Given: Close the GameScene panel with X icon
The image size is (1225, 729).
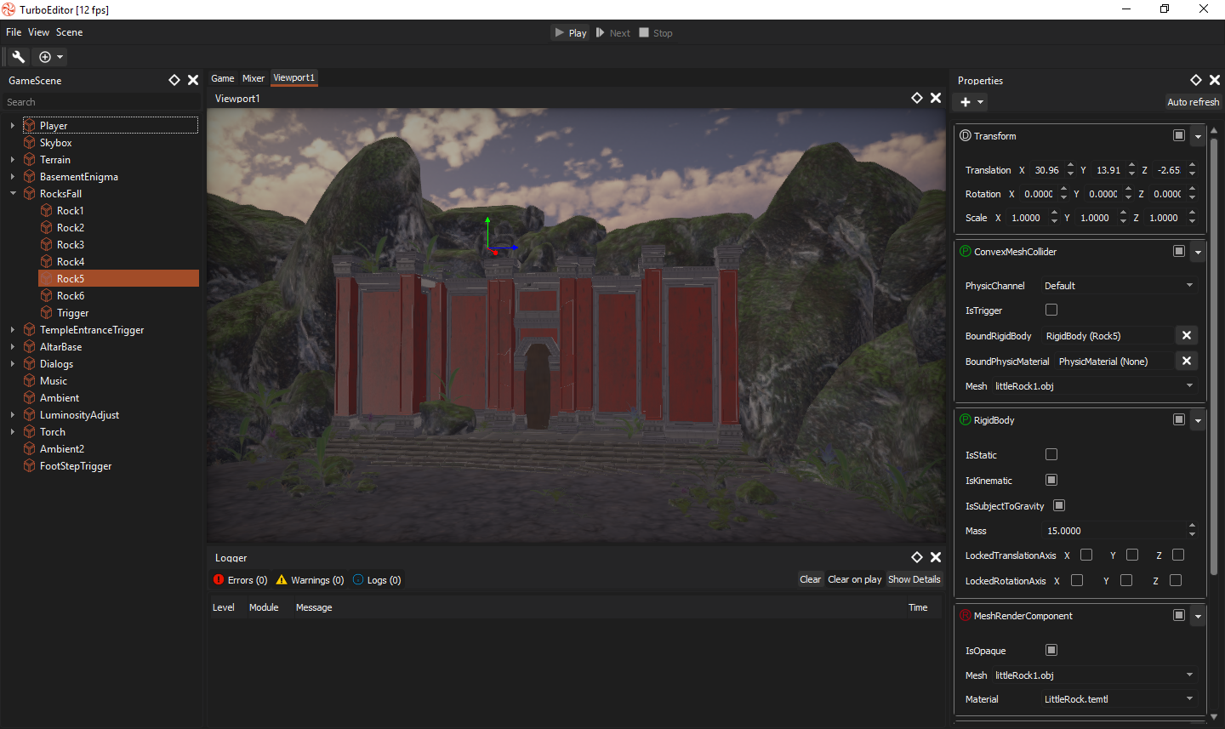Looking at the screenshot, I should (x=193, y=80).
